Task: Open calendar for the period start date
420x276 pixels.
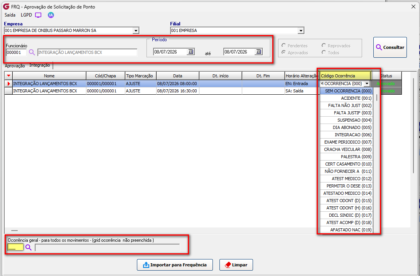Action: tap(191, 52)
